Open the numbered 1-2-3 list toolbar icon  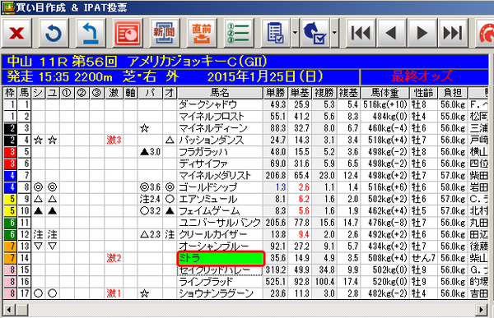click(x=239, y=33)
